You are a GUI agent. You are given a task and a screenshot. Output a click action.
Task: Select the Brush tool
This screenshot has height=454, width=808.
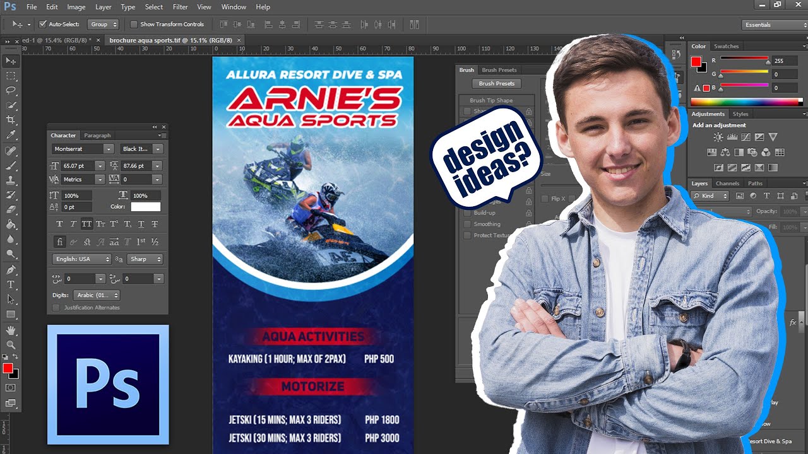point(11,166)
